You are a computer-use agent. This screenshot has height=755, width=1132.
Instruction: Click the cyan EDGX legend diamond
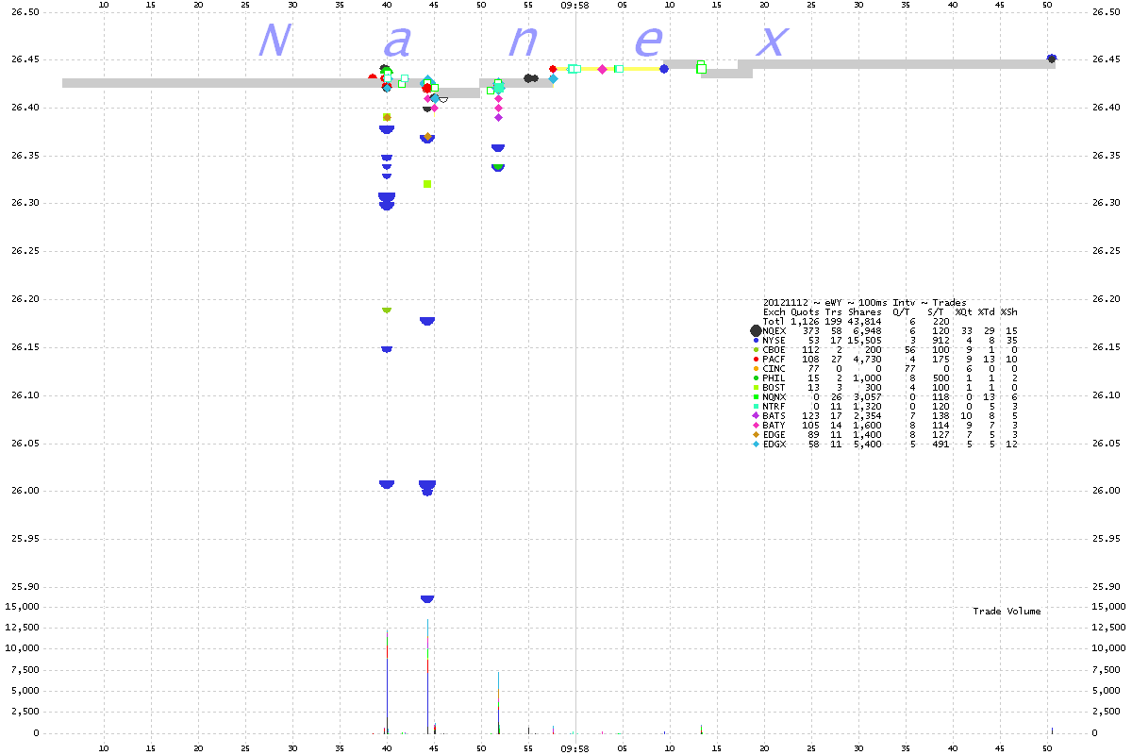pos(756,444)
